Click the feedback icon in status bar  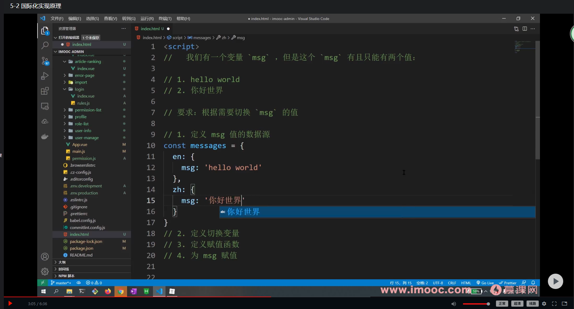(524, 283)
